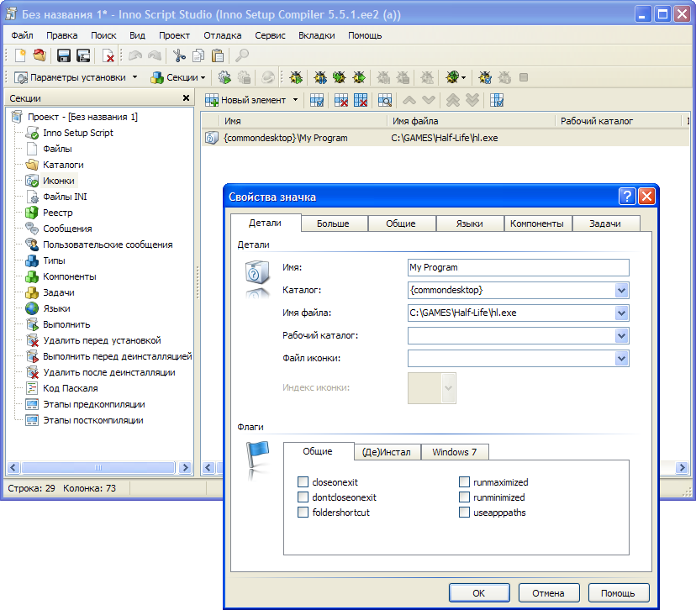The height and width of the screenshot is (610, 696).
Task: Click the Отмена button
Action: point(549,592)
